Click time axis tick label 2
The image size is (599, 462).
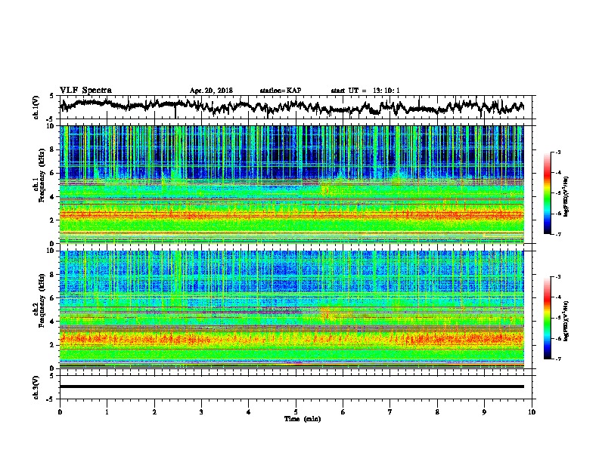tap(154, 412)
